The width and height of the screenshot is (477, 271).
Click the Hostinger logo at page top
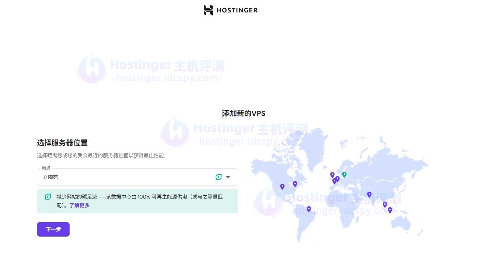[231, 10]
